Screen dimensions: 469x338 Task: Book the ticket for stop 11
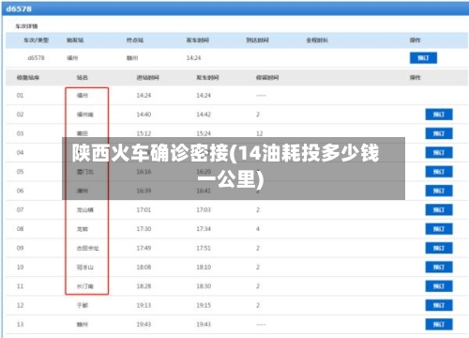point(439,286)
